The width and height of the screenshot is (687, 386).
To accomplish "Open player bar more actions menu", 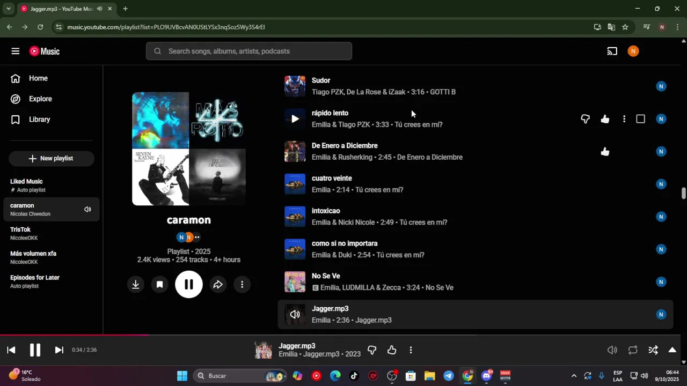I will pos(411,350).
